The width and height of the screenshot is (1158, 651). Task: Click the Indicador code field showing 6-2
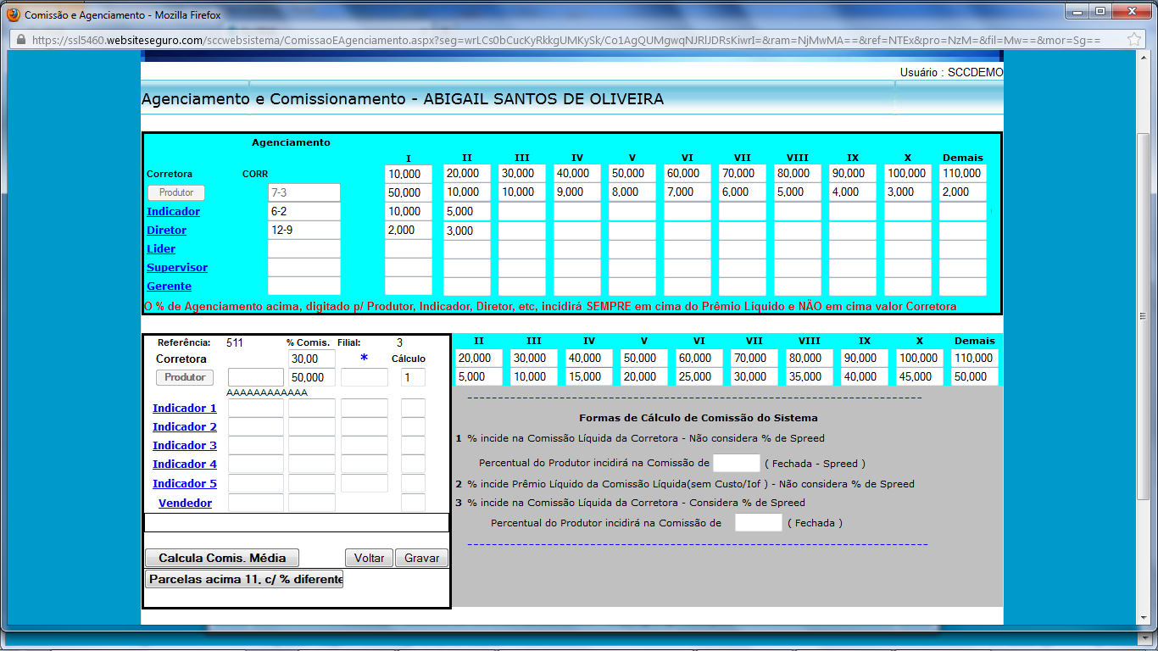304,211
